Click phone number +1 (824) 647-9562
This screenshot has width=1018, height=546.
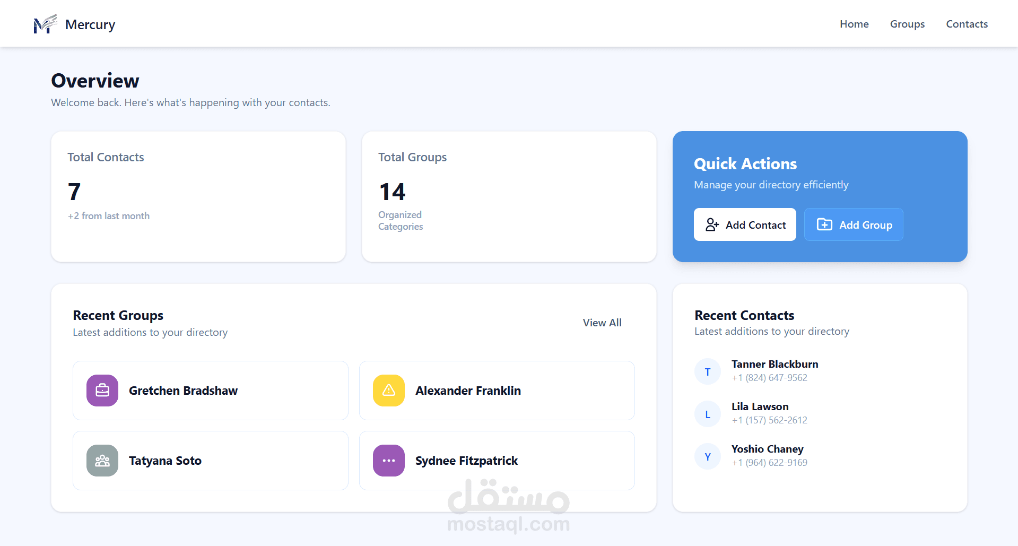[769, 378]
